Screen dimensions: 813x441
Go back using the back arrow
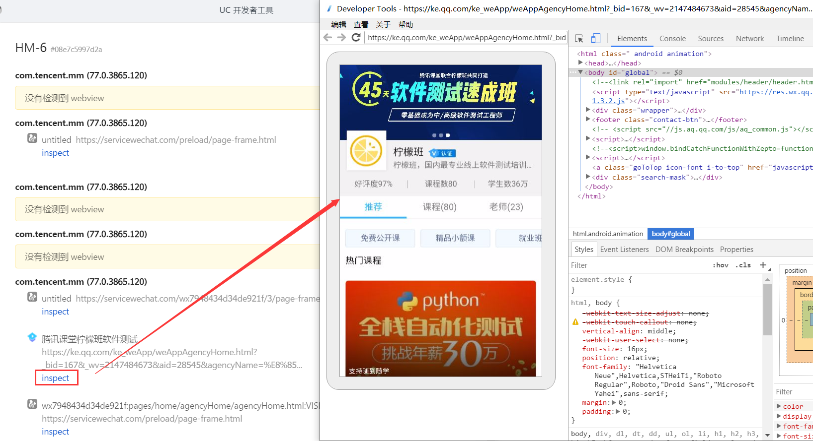327,38
